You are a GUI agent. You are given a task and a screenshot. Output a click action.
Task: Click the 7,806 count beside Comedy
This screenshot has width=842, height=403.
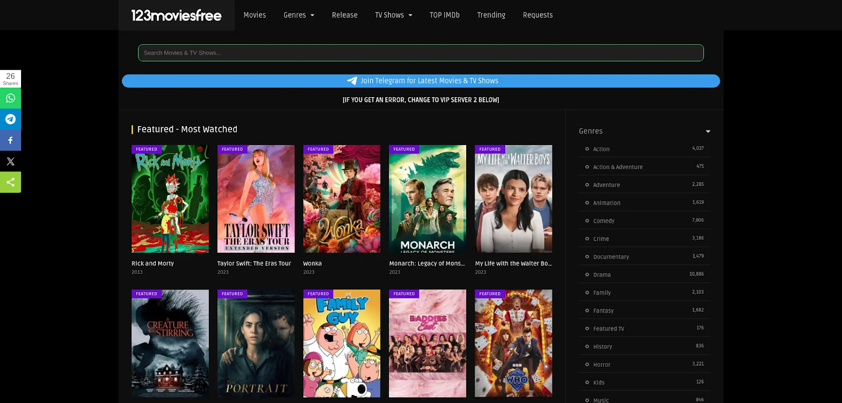click(x=698, y=220)
